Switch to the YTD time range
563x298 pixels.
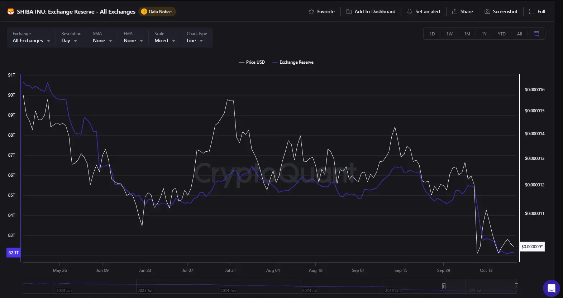pyautogui.click(x=501, y=34)
